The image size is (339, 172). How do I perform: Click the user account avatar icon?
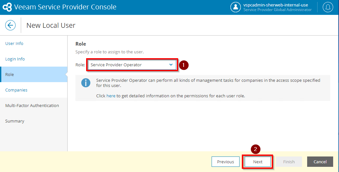pos(236,7)
